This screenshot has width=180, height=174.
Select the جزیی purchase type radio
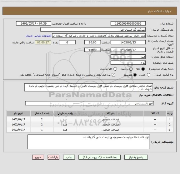point(148,75)
